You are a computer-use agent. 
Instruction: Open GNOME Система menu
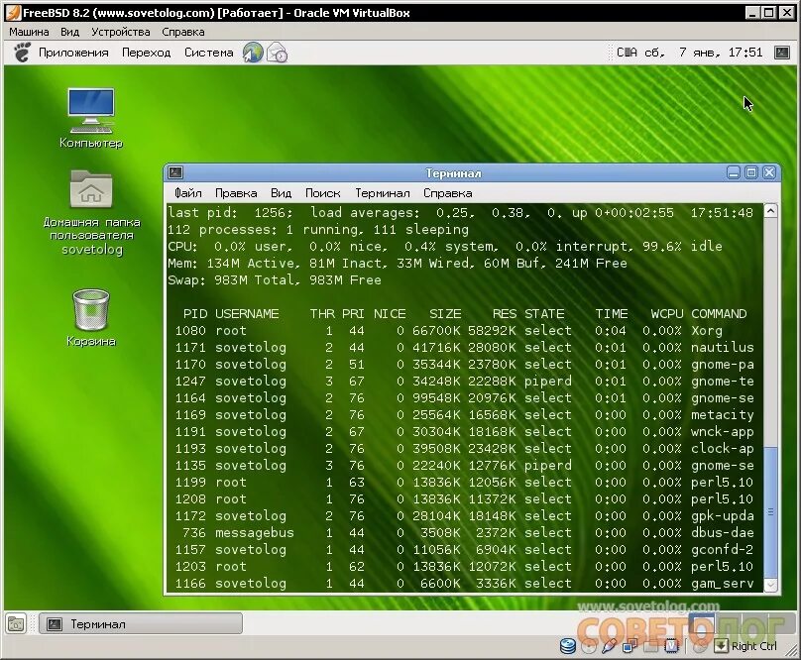pyautogui.click(x=208, y=53)
